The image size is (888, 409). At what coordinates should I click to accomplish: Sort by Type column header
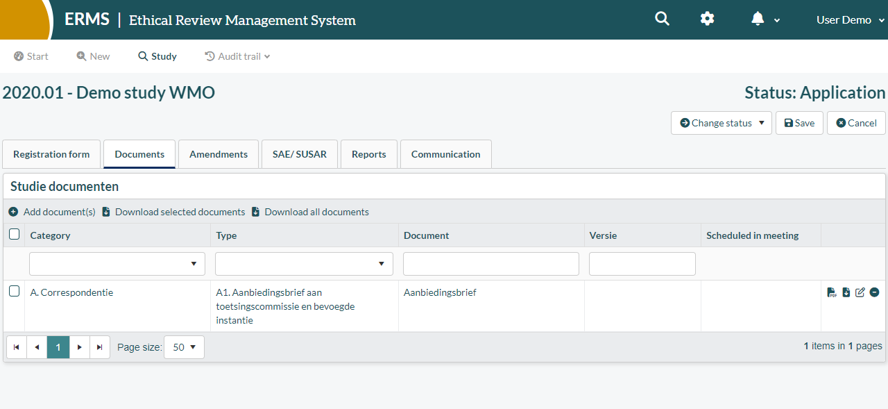[x=227, y=235]
